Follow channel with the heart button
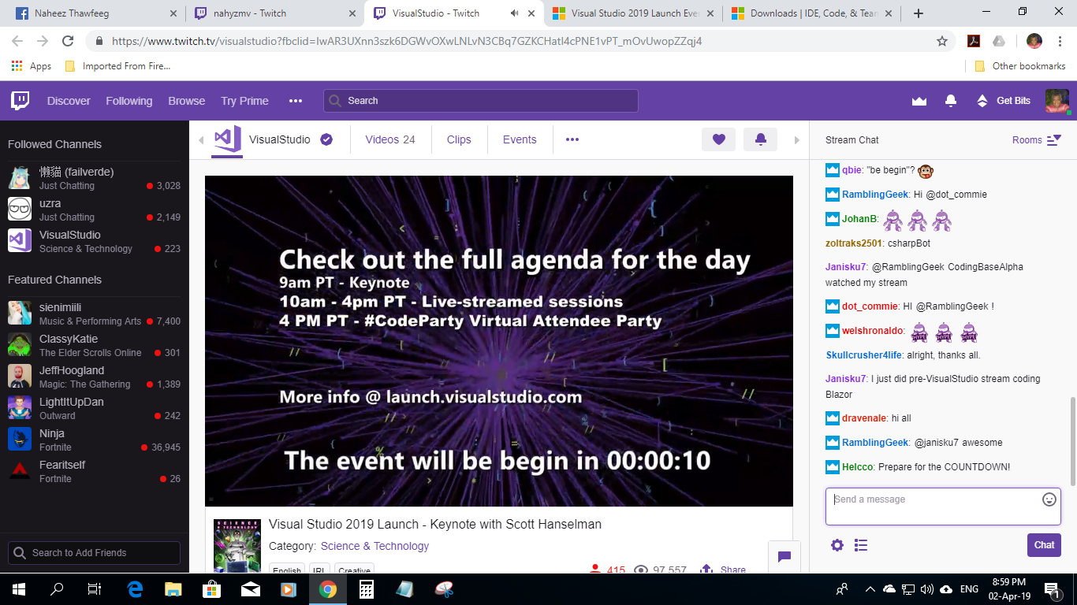The width and height of the screenshot is (1077, 605). (x=718, y=139)
